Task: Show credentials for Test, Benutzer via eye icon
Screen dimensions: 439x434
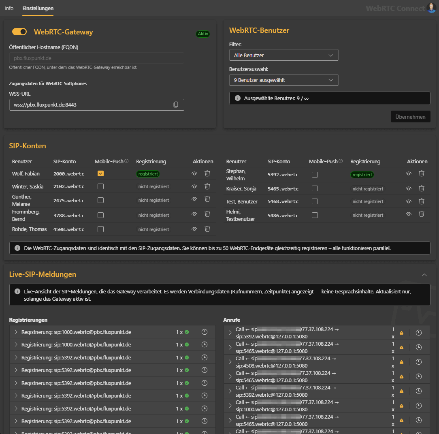Action: [409, 201]
